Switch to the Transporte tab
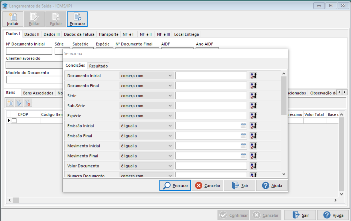351x221 pixels. tap(109, 34)
